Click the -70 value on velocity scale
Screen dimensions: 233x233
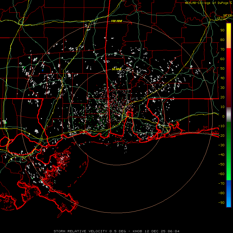pyautogui.click(x=221, y=184)
